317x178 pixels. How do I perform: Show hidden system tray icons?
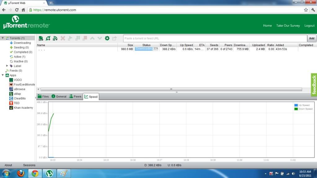click(x=266, y=174)
